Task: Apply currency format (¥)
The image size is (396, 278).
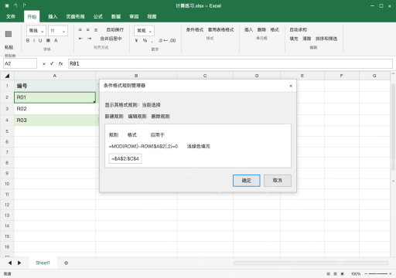Action: pyautogui.click(x=136, y=40)
